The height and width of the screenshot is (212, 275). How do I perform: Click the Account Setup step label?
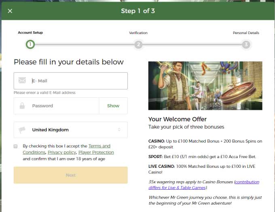(x=30, y=32)
